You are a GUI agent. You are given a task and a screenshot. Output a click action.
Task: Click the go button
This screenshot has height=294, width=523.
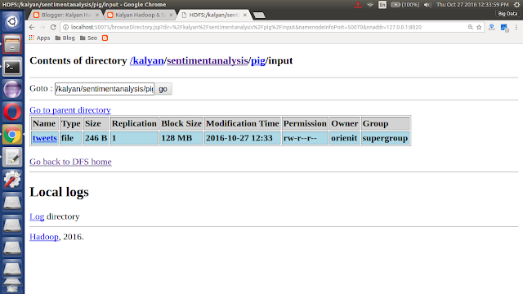click(163, 89)
